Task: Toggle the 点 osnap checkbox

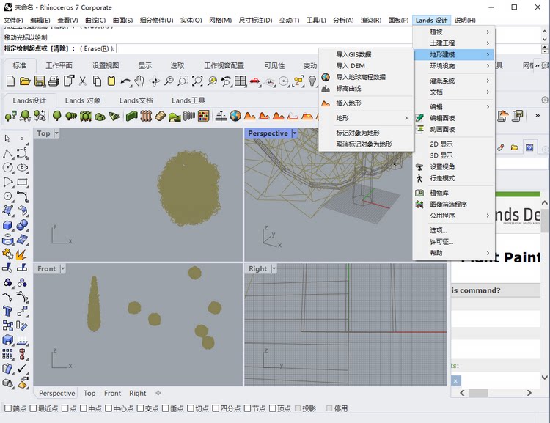Action: 65,408
